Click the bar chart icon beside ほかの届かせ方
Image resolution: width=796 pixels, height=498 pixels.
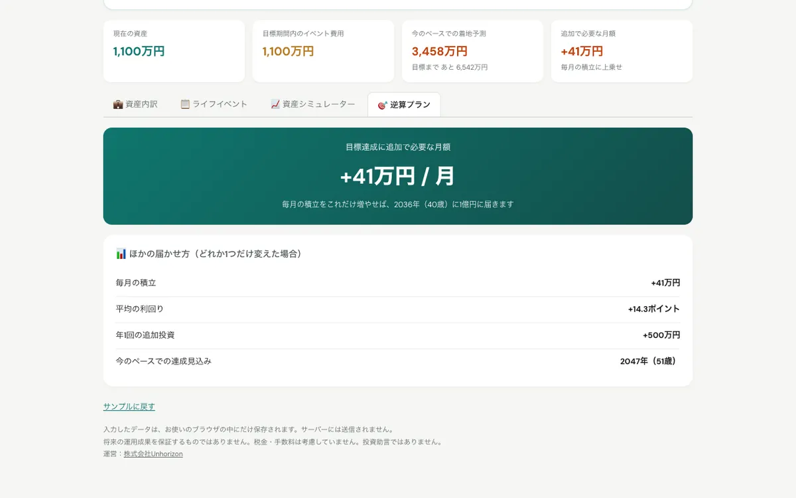pyautogui.click(x=121, y=254)
